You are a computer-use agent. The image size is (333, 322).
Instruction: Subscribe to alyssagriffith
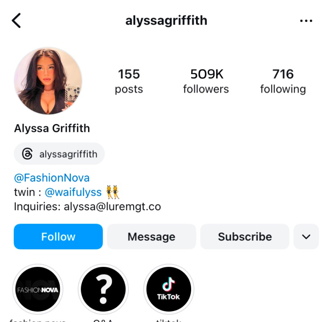pos(245,237)
